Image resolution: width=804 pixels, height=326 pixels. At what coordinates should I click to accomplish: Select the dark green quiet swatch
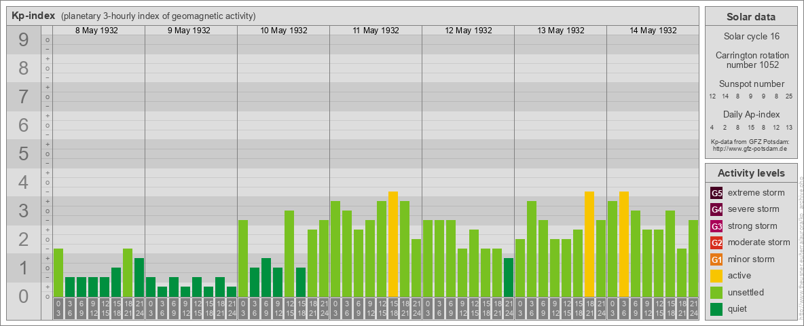[716, 308]
